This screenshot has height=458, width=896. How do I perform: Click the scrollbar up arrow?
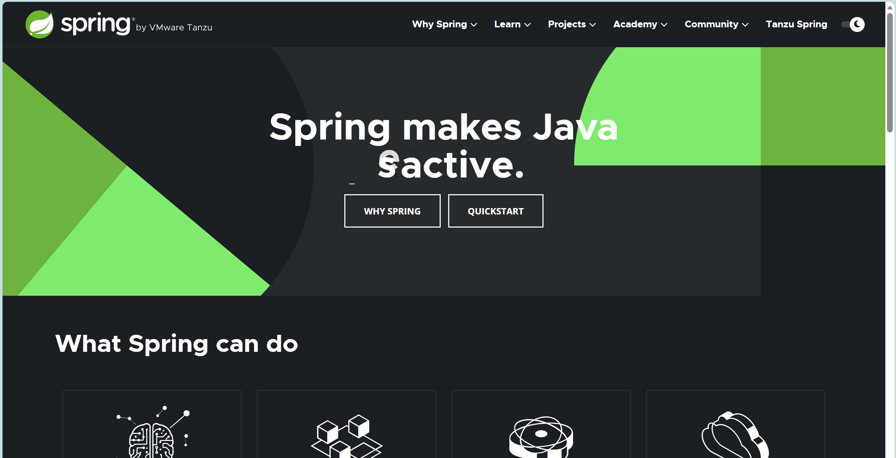tap(890, 7)
